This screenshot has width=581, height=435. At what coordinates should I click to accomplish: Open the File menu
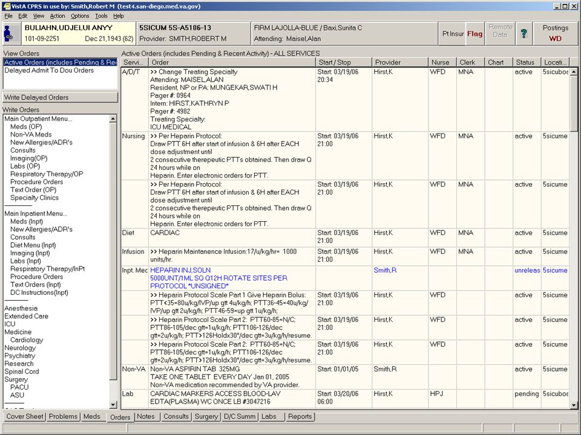[x=8, y=16]
